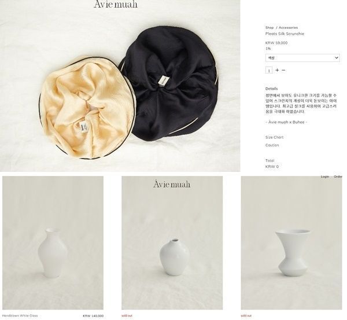The image size is (347, 320).
Task: Open the Order menu item
Action: pyautogui.click(x=338, y=176)
